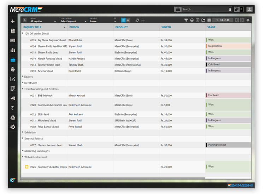Open the companies buildings icon in the sidebar
265x194 pixels.
pyautogui.click(x=13, y=50)
